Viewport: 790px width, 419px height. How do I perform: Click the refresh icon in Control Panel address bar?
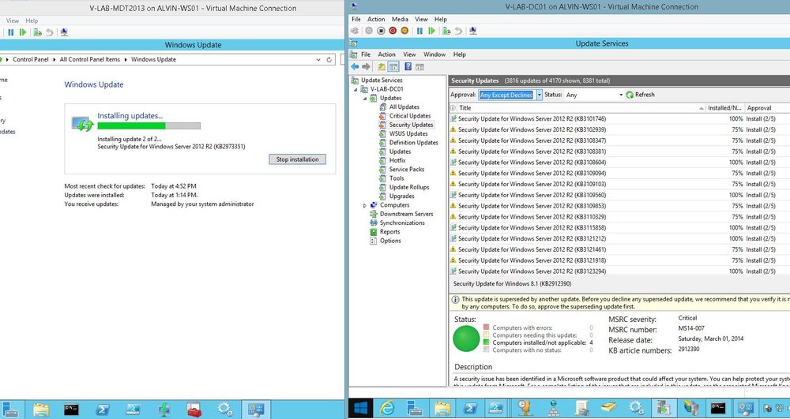(329, 59)
